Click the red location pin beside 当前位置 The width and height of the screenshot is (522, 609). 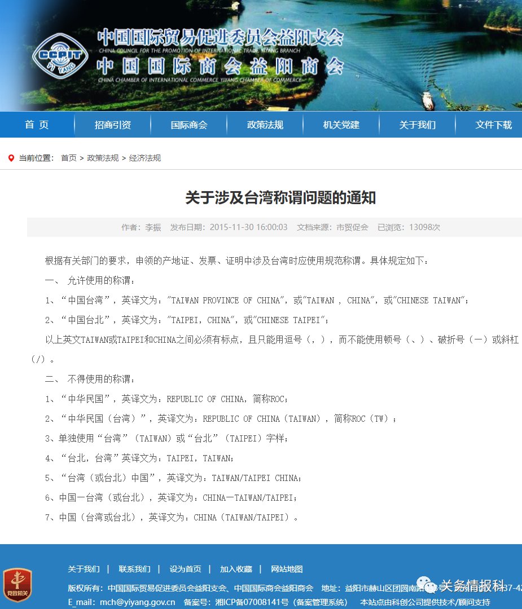click(x=11, y=158)
